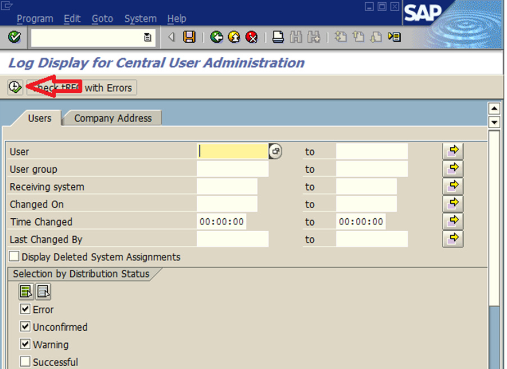This screenshot has height=369, width=507.
Task: Open the Program menu
Action: pyautogui.click(x=35, y=19)
